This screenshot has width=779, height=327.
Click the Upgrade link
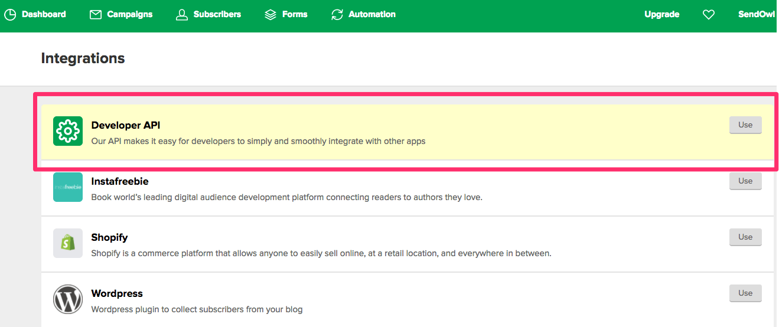662,14
